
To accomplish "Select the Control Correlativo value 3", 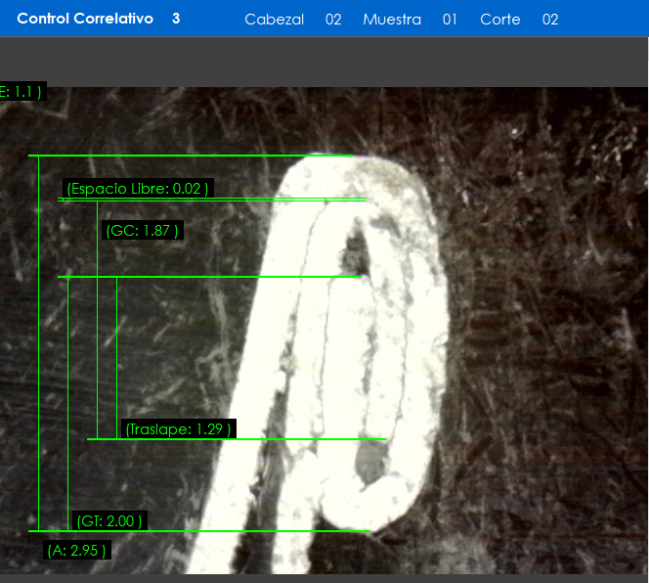I will [x=176, y=19].
